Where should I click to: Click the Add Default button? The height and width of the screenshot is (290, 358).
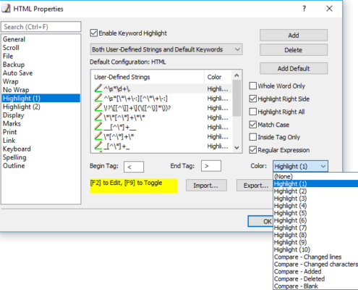[294, 68]
